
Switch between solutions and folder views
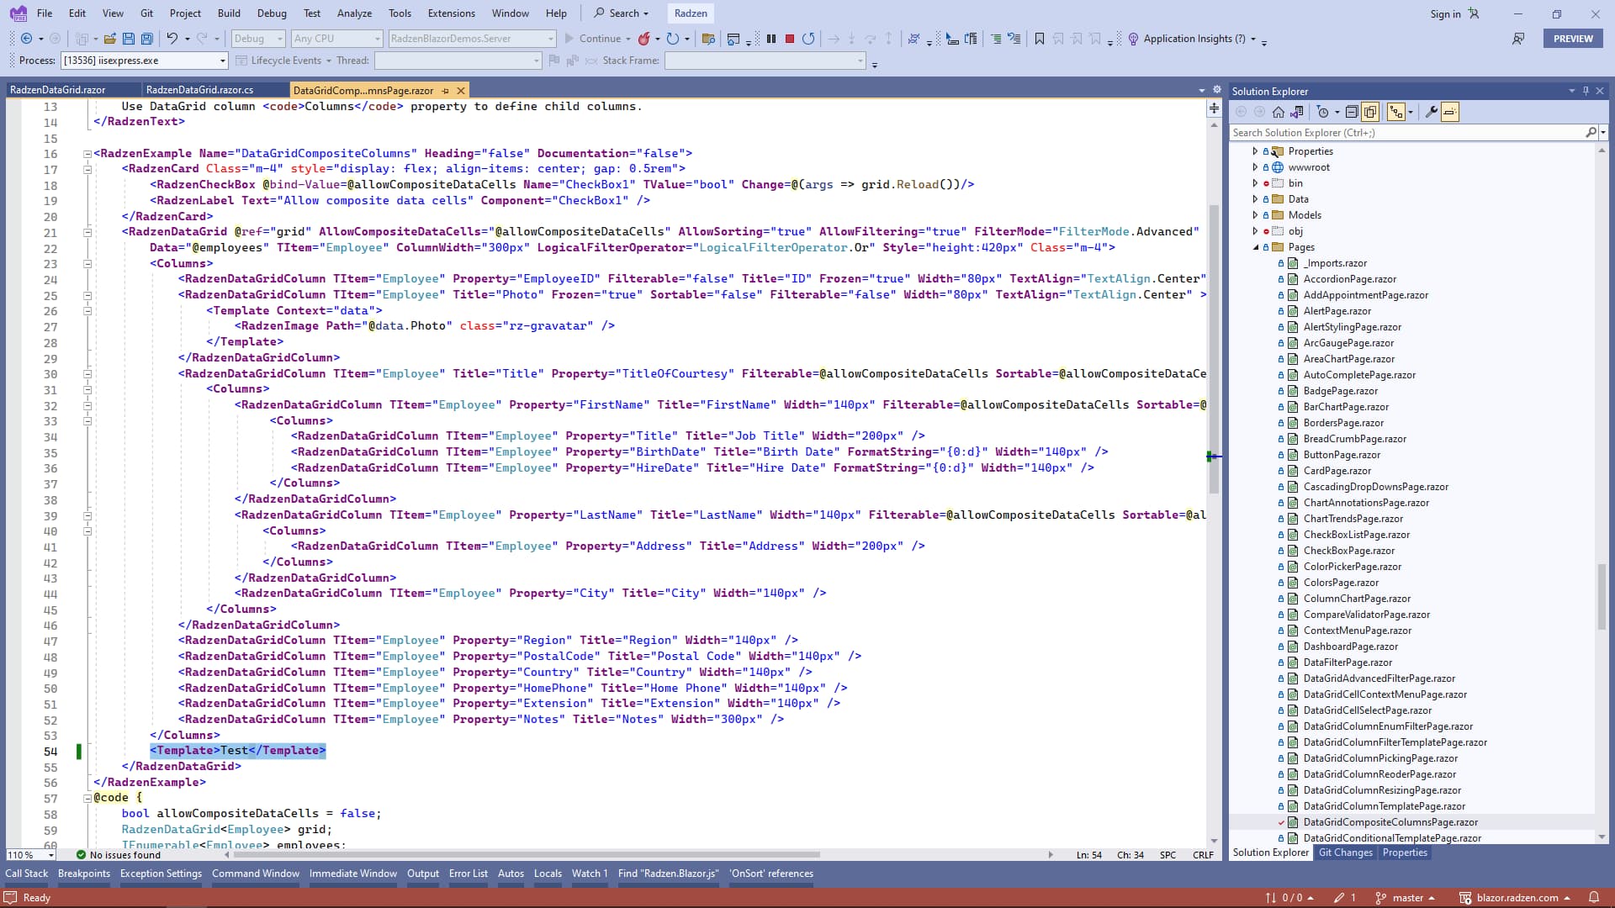click(x=1297, y=112)
